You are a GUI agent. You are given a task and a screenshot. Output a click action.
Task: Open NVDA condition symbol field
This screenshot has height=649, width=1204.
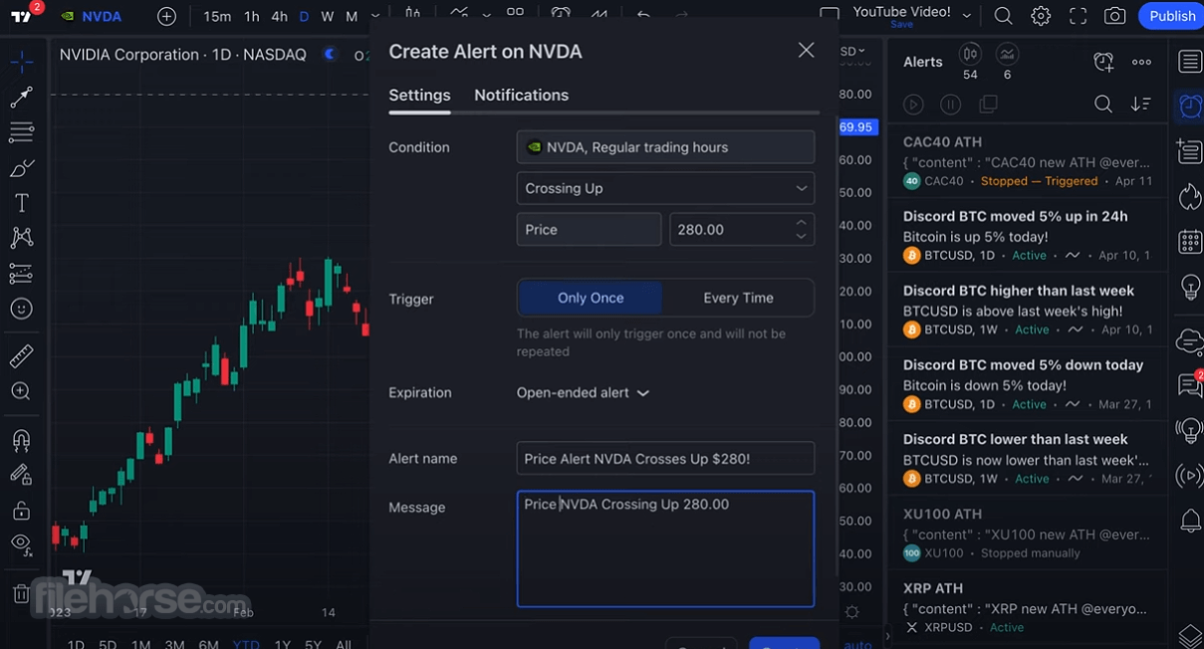(x=665, y=147)
